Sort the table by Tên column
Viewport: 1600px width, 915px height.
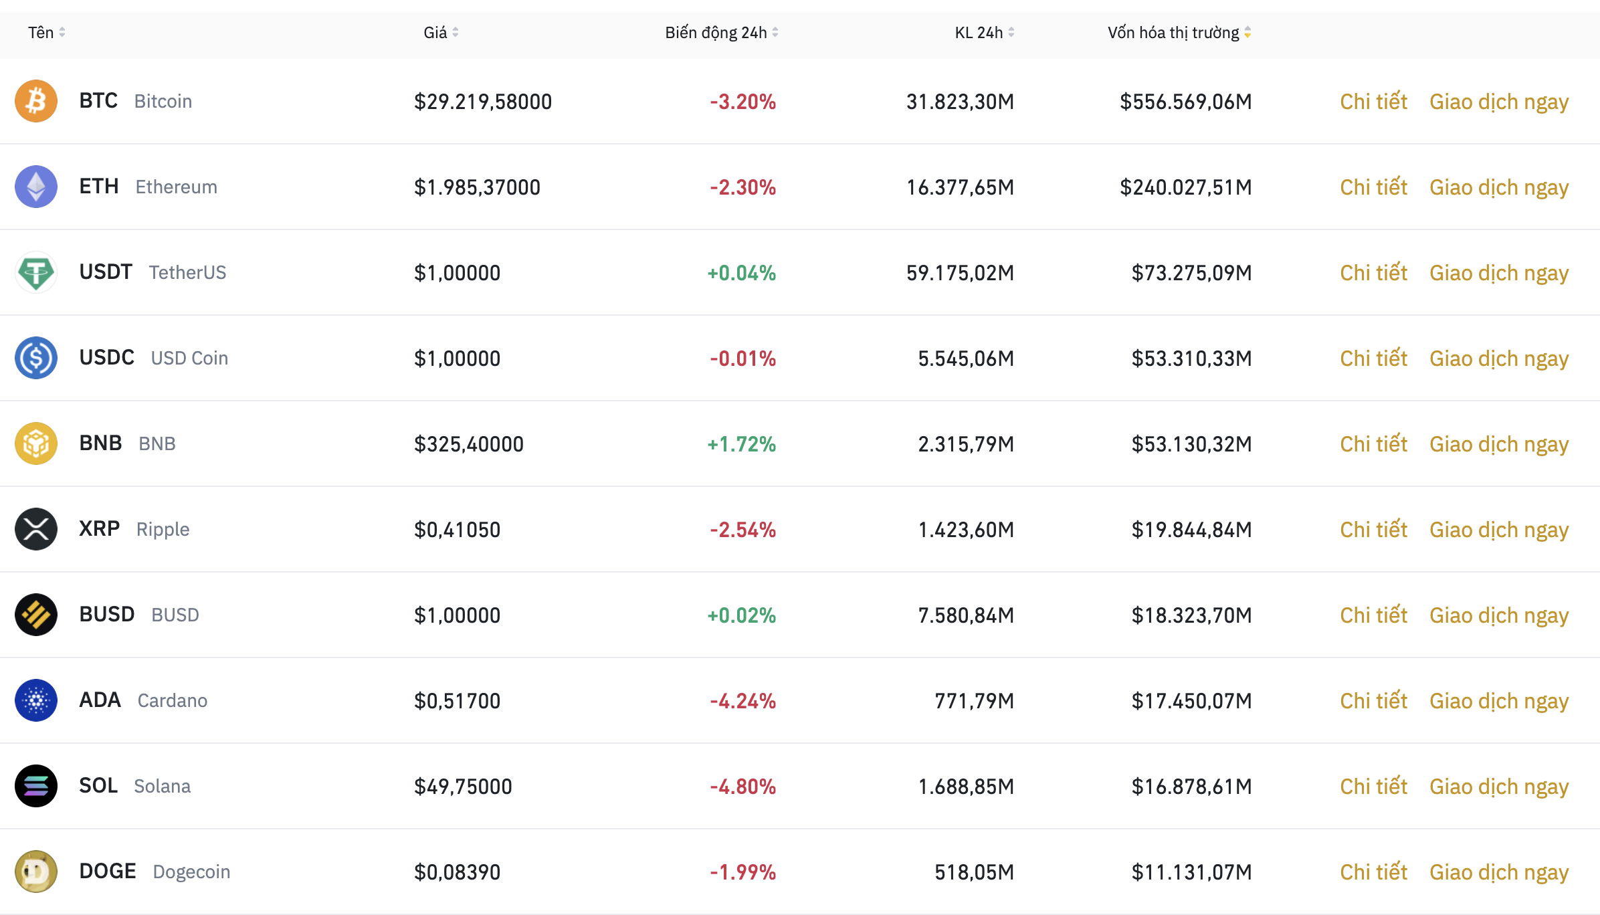(x=46, y=32)
